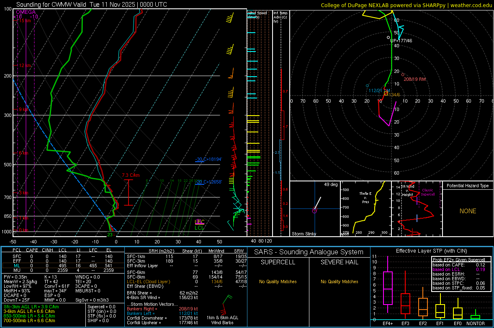The width and height of the screenshot is (494, 328).
Task: Click the '-30 C=18194'' height label
Action: point(208,159)
